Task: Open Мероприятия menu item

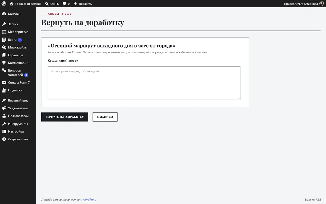Action: 18,32
